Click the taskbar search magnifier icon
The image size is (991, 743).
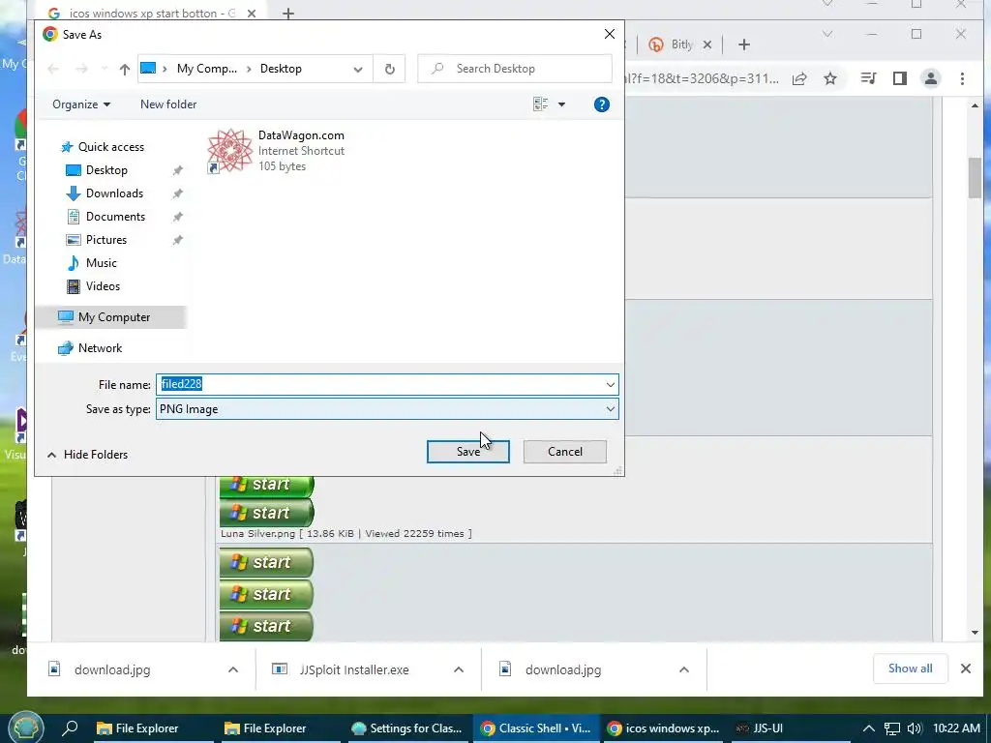70,728
